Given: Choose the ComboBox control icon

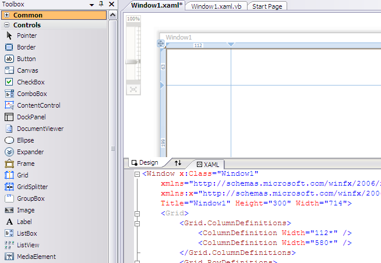Looking at the screenshot, I should pyautogui.click(x=9, y=94).
